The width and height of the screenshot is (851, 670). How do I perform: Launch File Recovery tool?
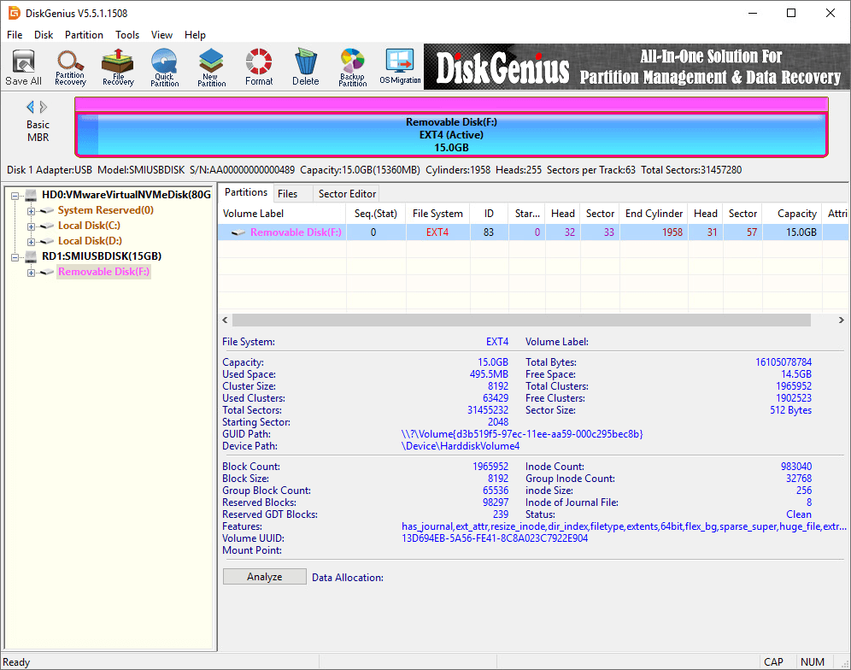click(118, 67)
